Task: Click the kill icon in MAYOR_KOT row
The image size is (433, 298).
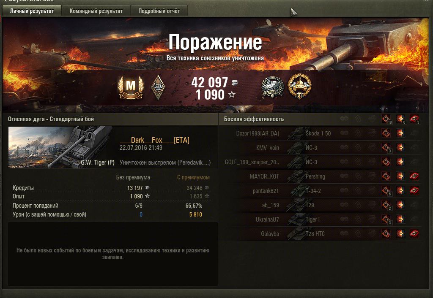Action: pyautogui.click(x=414, y=176)
